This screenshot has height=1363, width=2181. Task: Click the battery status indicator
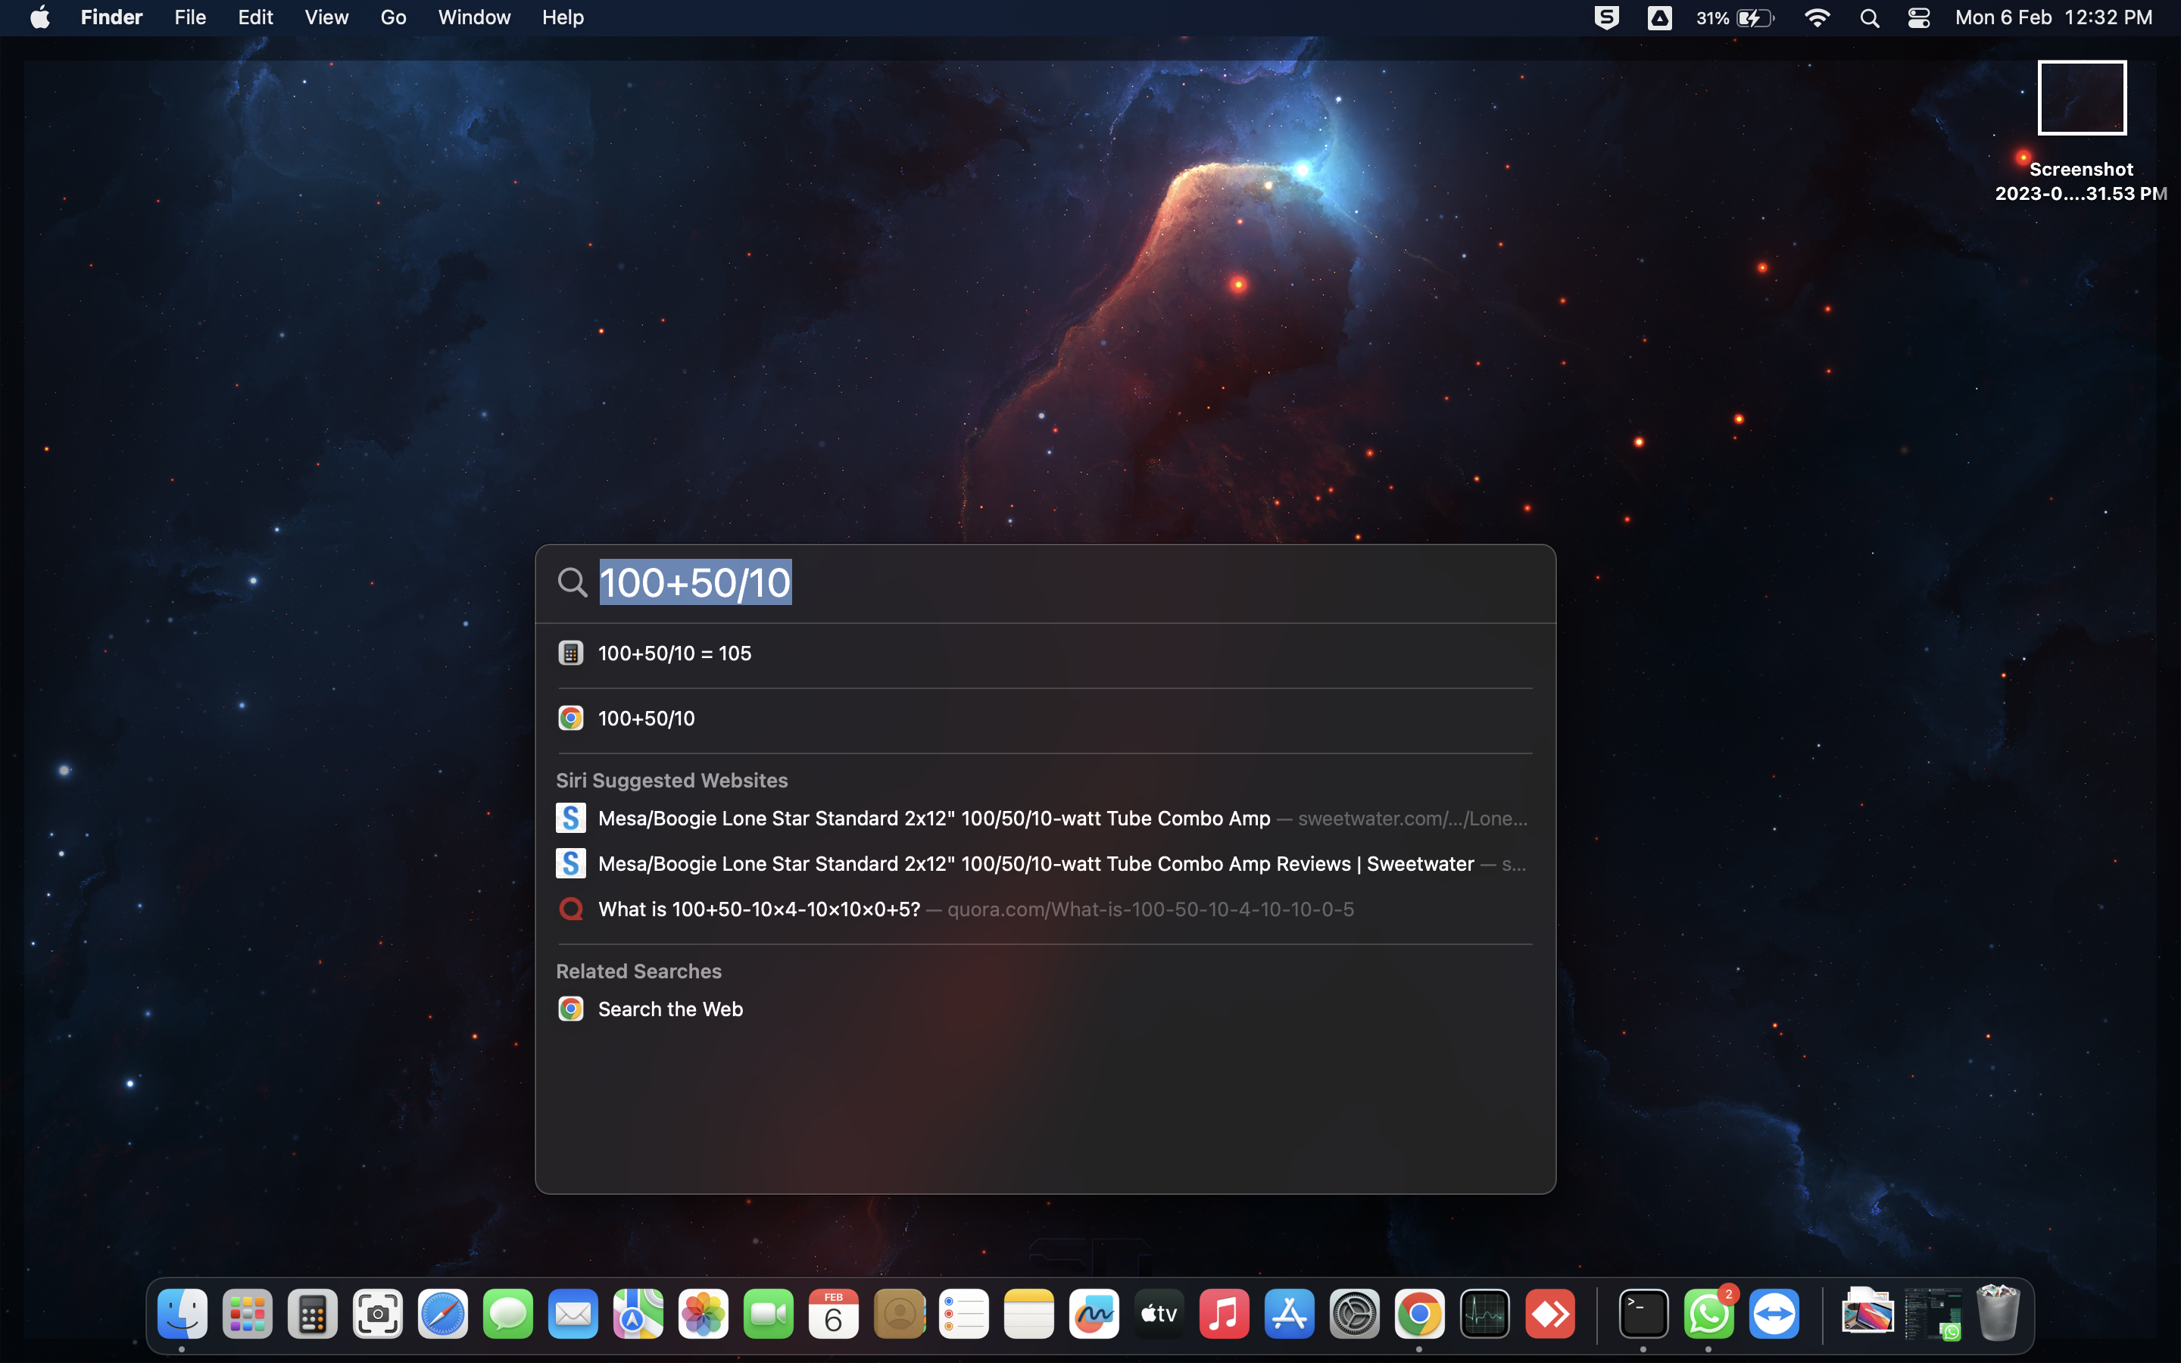coord(1735,18)
